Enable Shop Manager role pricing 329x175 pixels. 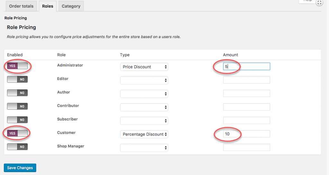point(17,147)
